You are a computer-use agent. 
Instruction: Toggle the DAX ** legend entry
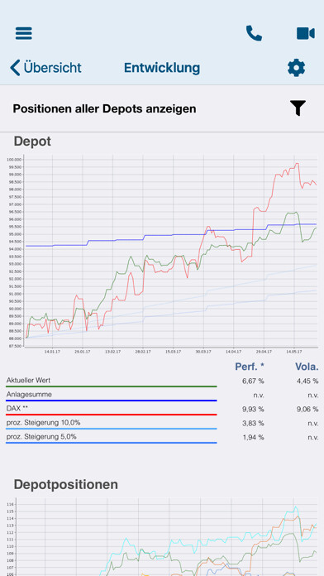112,410
